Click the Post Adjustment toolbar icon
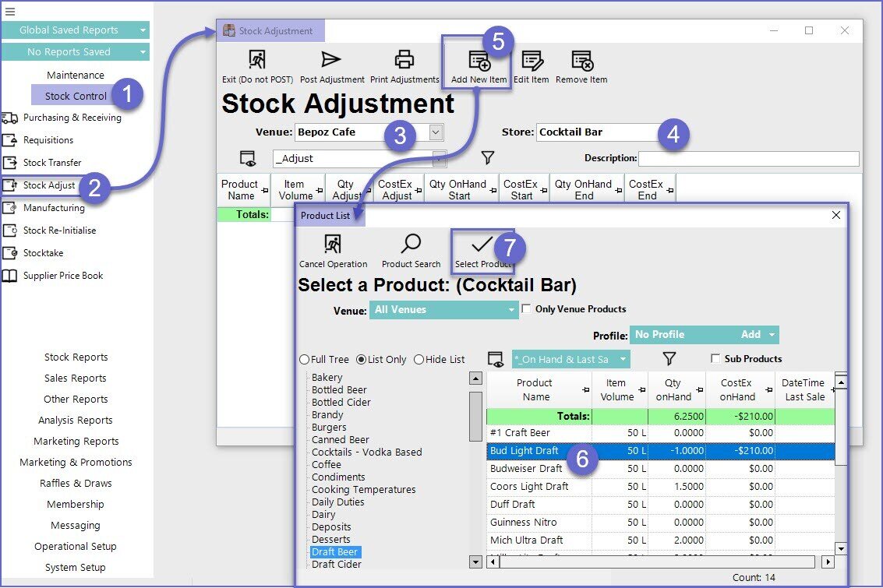 click(332, 61)
